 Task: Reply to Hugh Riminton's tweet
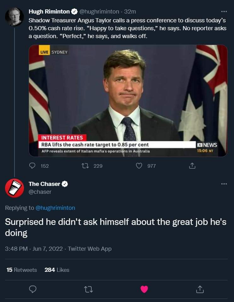tap(33, 165)
